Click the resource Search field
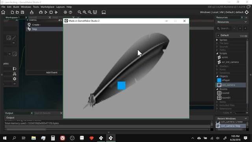 [225, 28]
